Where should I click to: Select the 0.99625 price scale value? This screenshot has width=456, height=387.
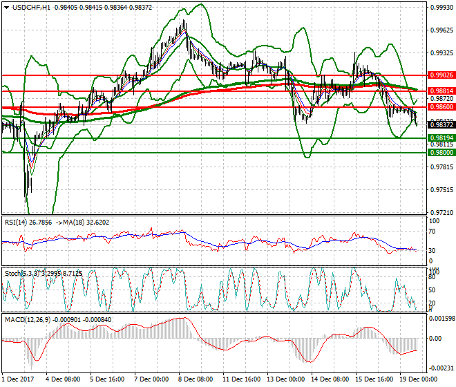pyautogui.click(x=441, y=30)
